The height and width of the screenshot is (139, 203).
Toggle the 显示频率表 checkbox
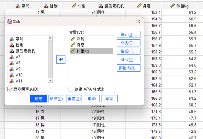10,89
